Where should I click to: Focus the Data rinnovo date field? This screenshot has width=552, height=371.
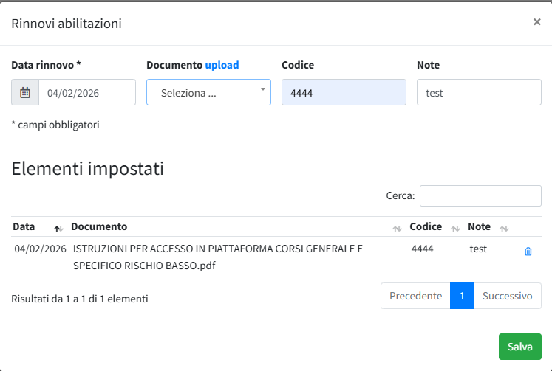point(87,93)
